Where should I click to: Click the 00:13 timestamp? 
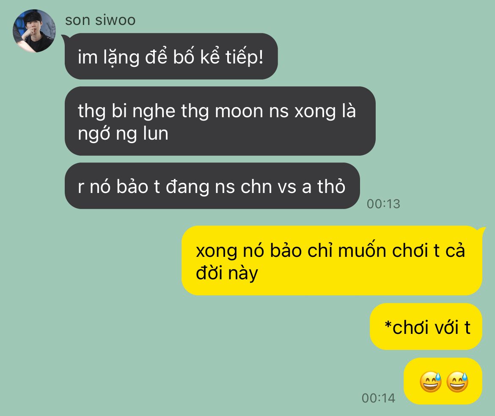tap(383, 204)
